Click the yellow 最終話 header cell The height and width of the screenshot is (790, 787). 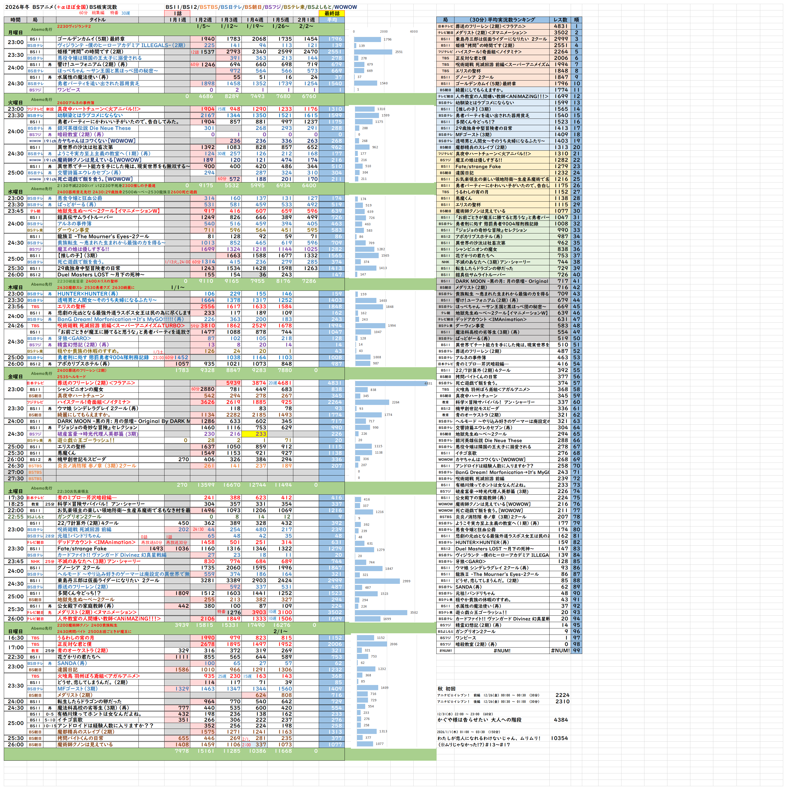(x=332, y=14)
